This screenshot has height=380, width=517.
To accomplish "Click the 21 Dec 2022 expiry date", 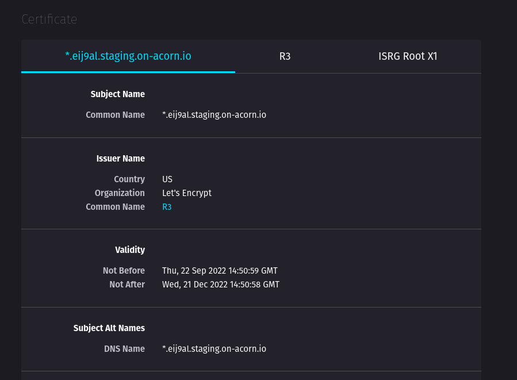I will click(221, 285).
